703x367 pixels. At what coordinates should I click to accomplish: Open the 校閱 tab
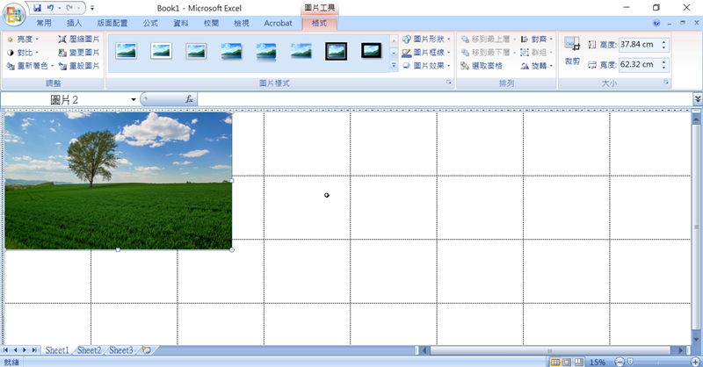coord(211,23)
